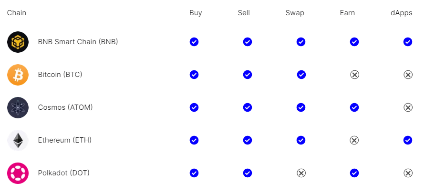Click the Bitcoin Swap checkmark
Screen dimensions: 425x192
click(x=301, y=75)
